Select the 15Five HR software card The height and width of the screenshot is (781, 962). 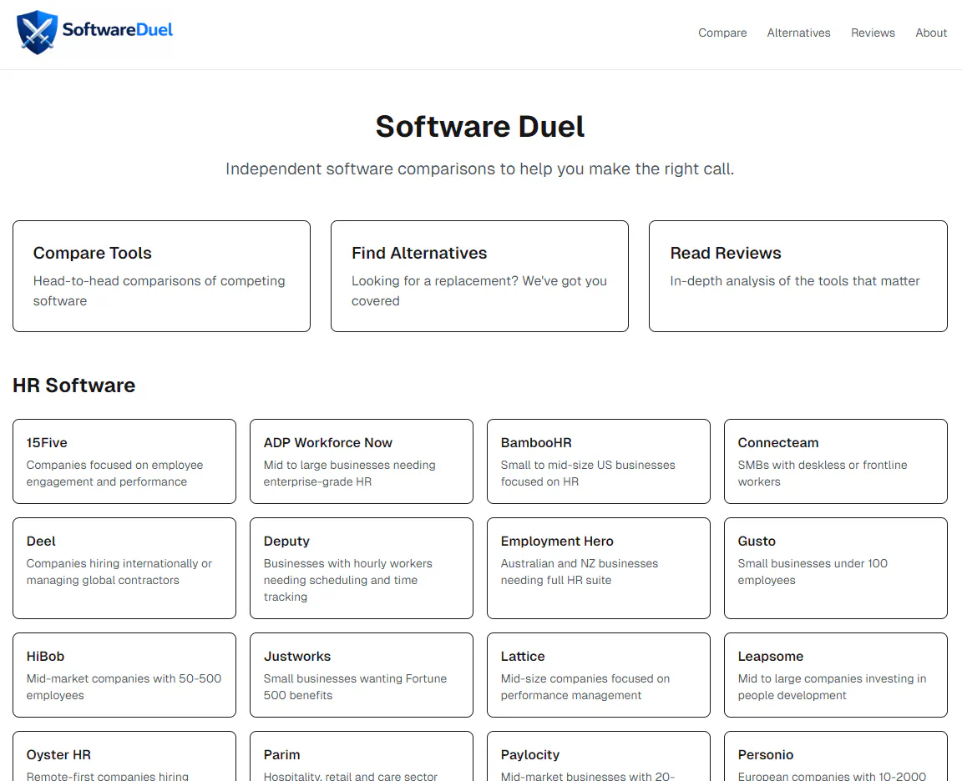coord(124,461)
